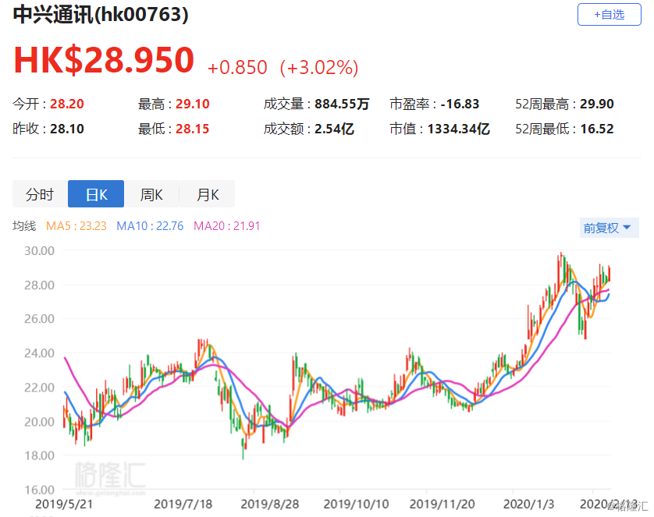This screenshot has height=517, width=654.
Task: Expand the 前复权 adjustment dropdown
Action: point(609,228)
